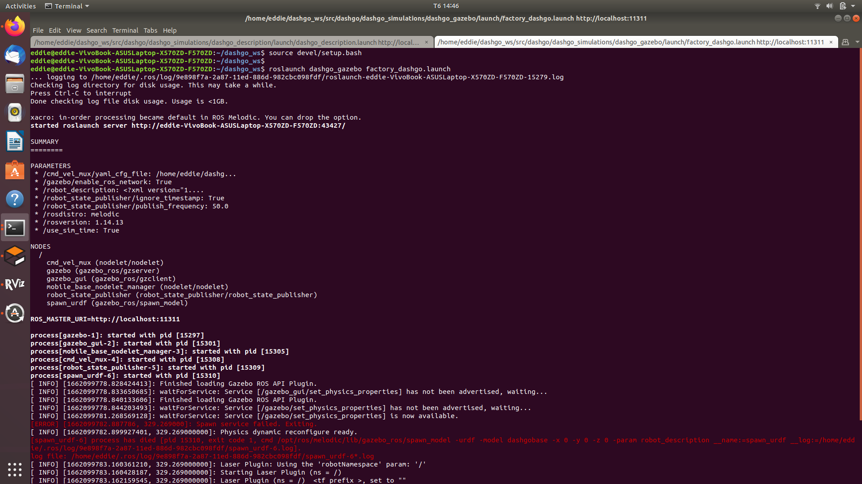The width and height of the screenshot is (862, 484).
Task: Open the Help application from the dock
Action: [x=15, y=199]
